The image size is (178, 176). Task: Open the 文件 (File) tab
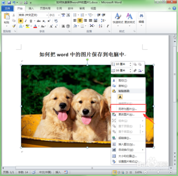click(x=7, y=8)
